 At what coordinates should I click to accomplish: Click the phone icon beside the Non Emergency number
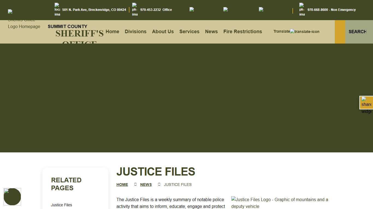pyautogui.click(x=302, y=10)
